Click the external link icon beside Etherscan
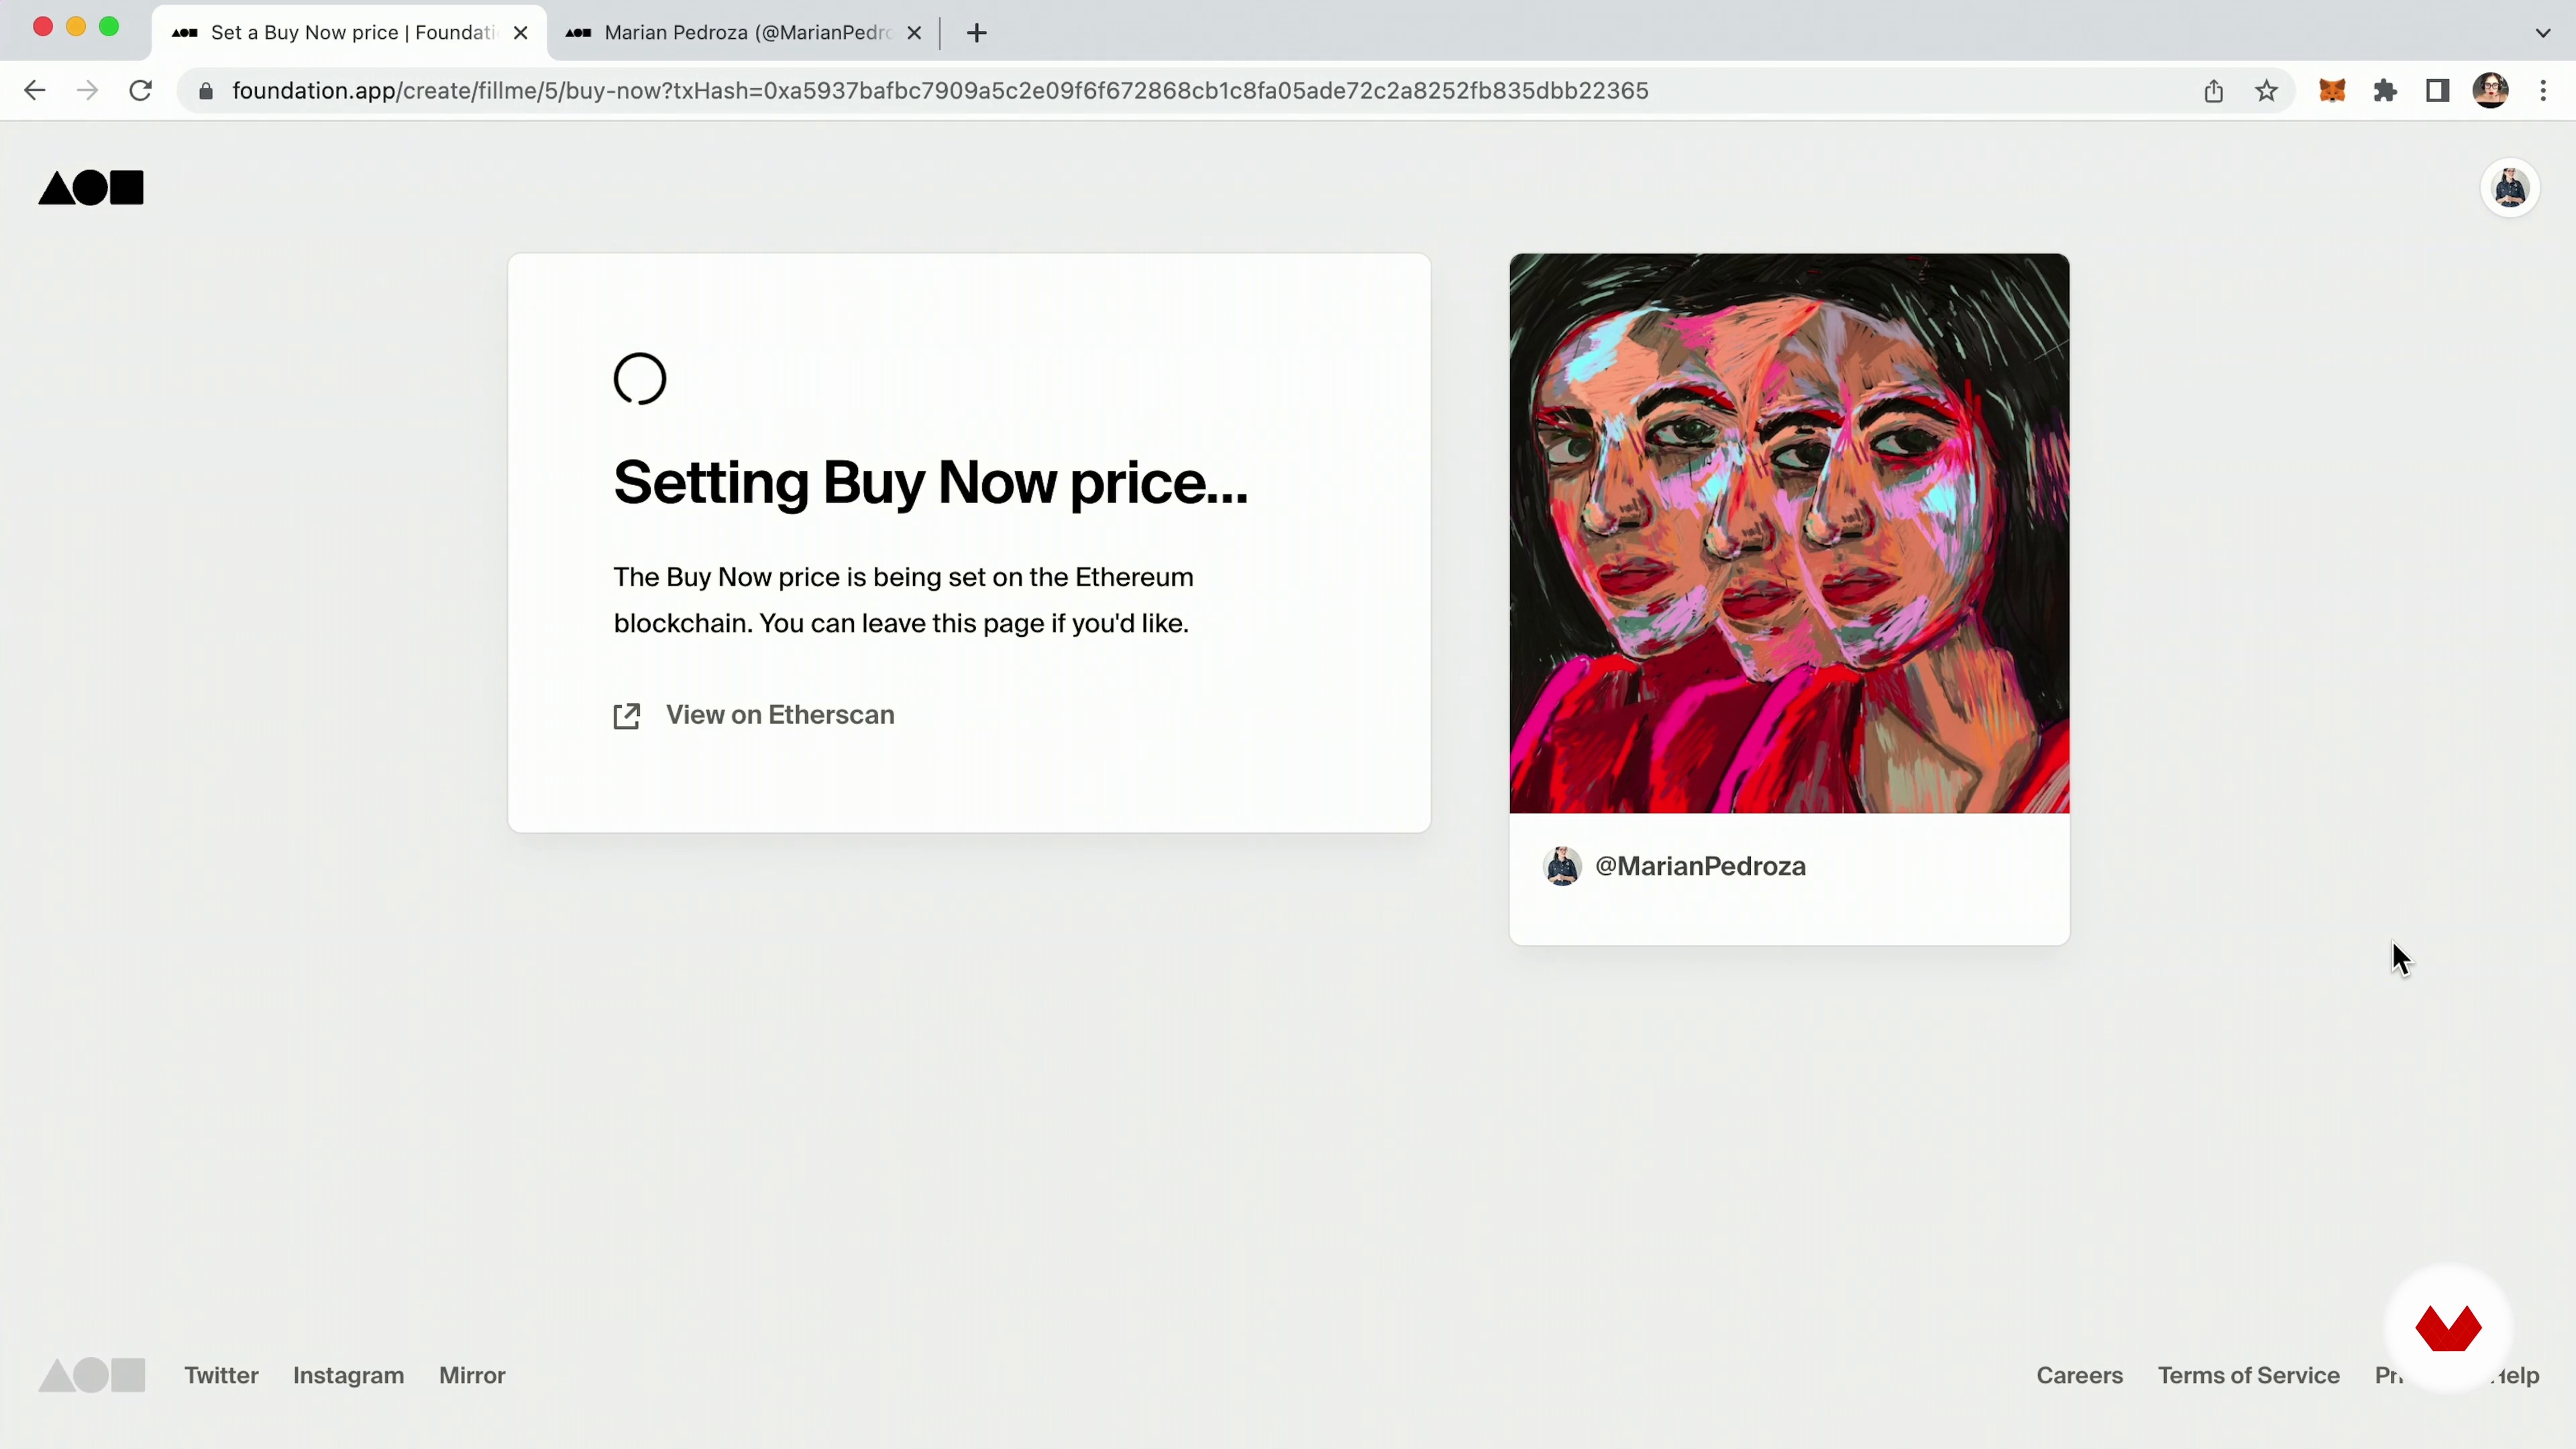This screenshot has width=2576, height=1449. click(x=627, y=716)
